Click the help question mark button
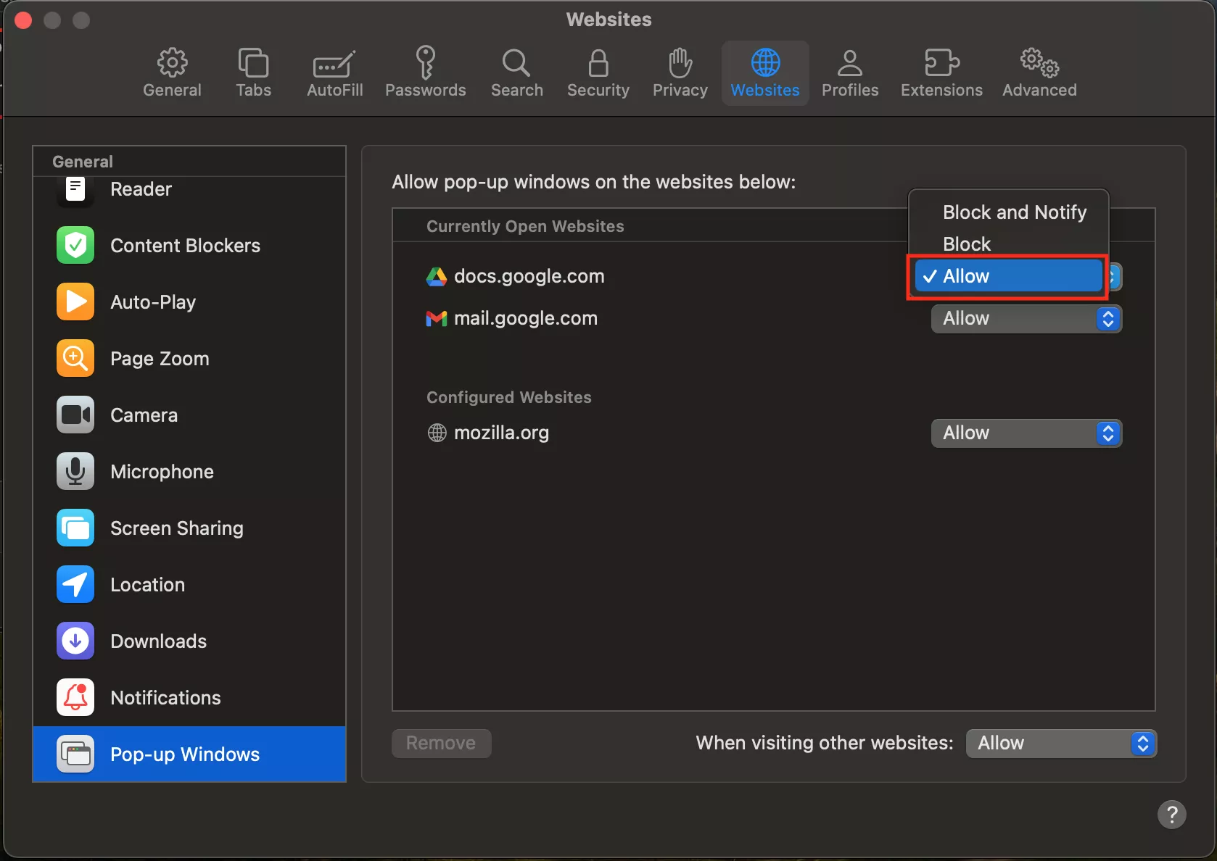Screen dimensions: 1217x861 click(1171, 814)
